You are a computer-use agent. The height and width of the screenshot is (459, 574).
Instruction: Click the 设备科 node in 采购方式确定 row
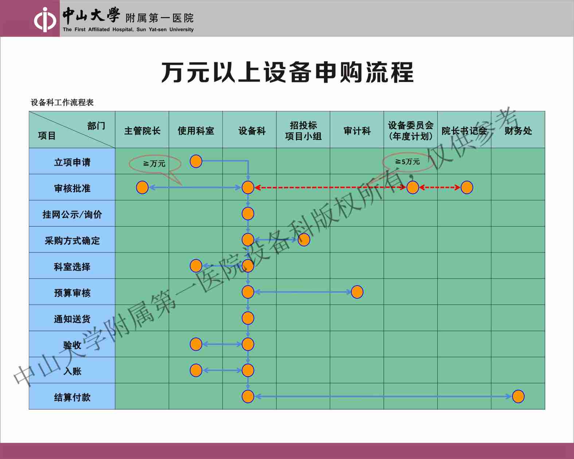click(248, 240)
